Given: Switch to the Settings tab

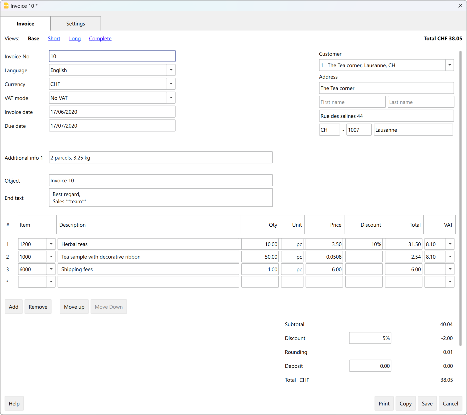Looking at the screenshot, I should 76,24.
